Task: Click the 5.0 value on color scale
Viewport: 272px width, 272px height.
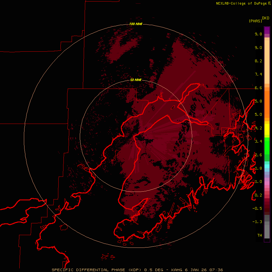Action: coord(258,115)
